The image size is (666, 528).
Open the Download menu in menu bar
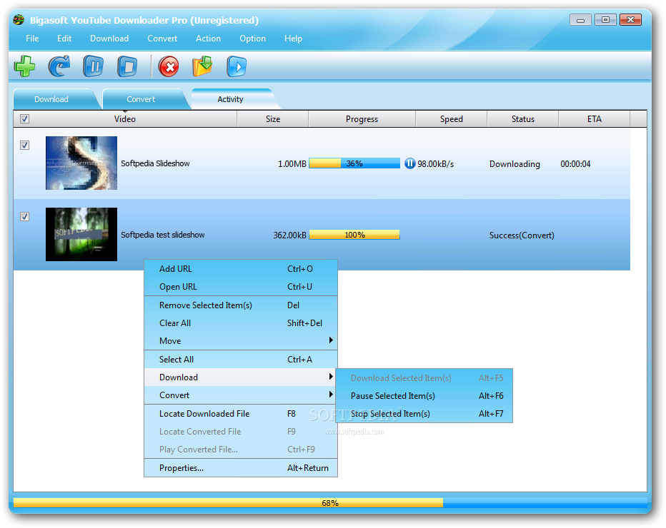click(x=109, y=38)
